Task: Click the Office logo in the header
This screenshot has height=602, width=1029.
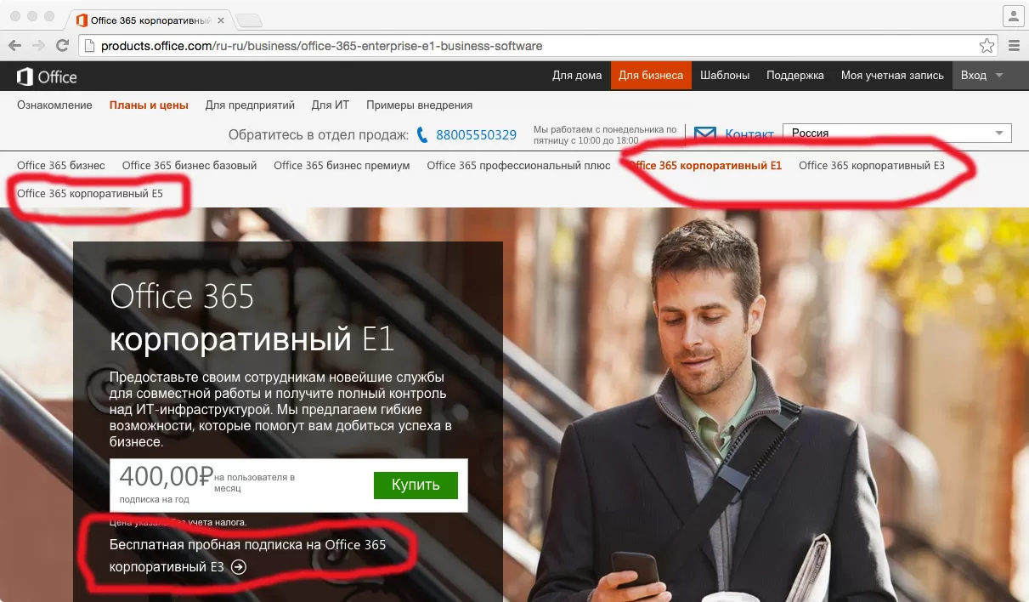Action: (x=47, y=76)
